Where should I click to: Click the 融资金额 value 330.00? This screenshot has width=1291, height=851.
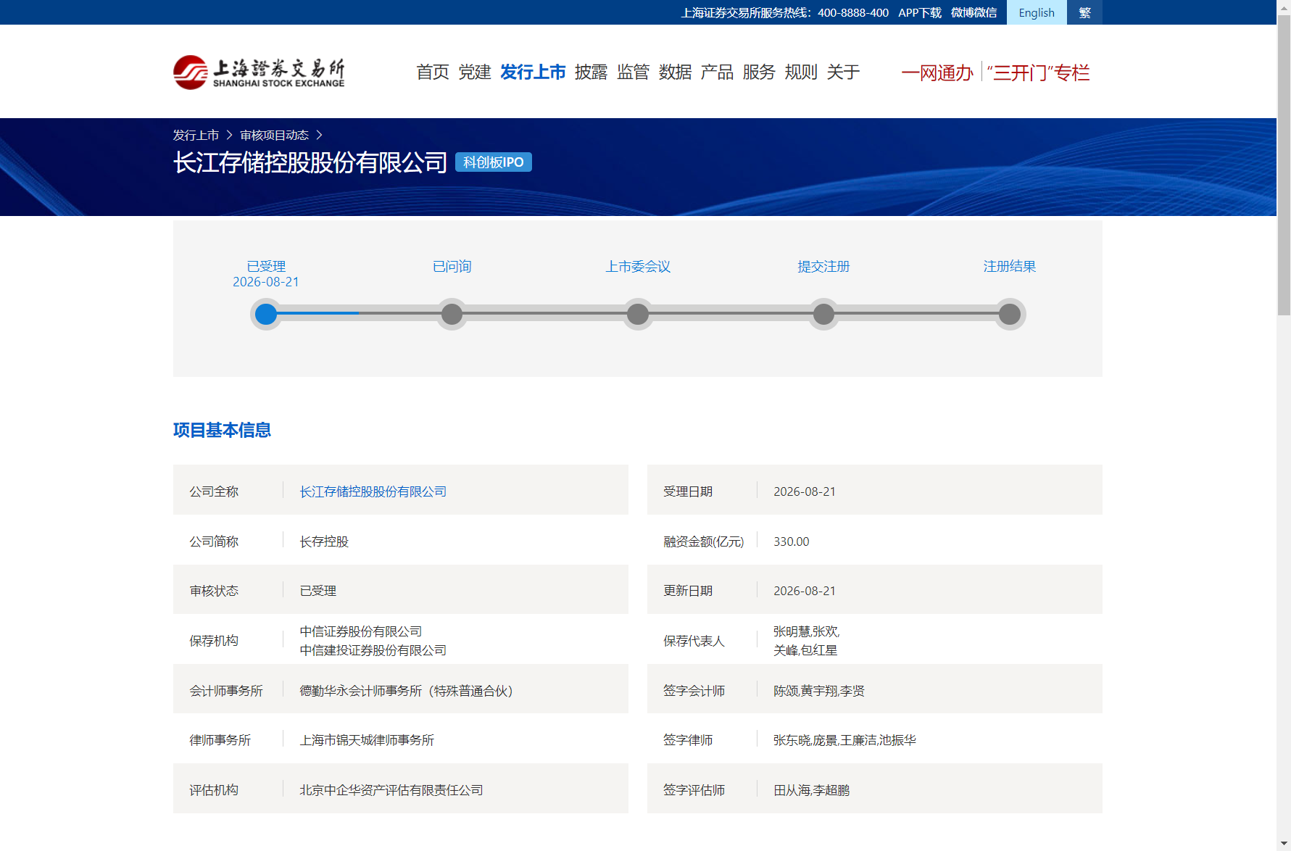point(792,541)
